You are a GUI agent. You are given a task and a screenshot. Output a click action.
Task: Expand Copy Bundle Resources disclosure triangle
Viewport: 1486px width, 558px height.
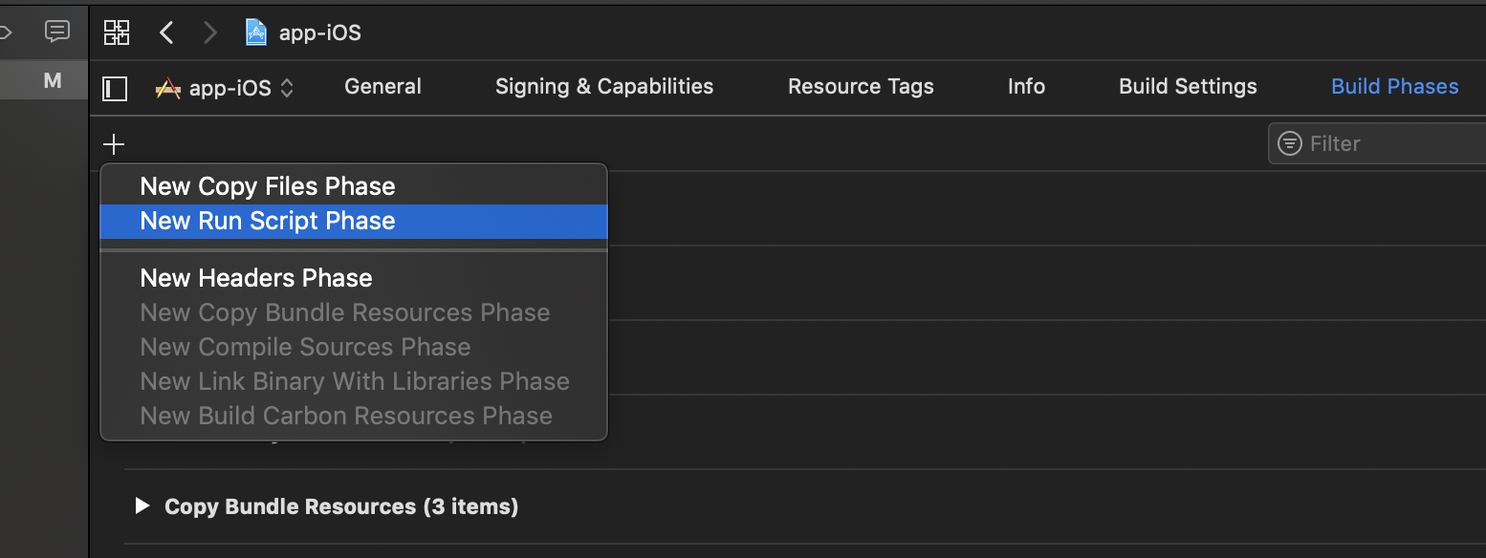(142, 505)
